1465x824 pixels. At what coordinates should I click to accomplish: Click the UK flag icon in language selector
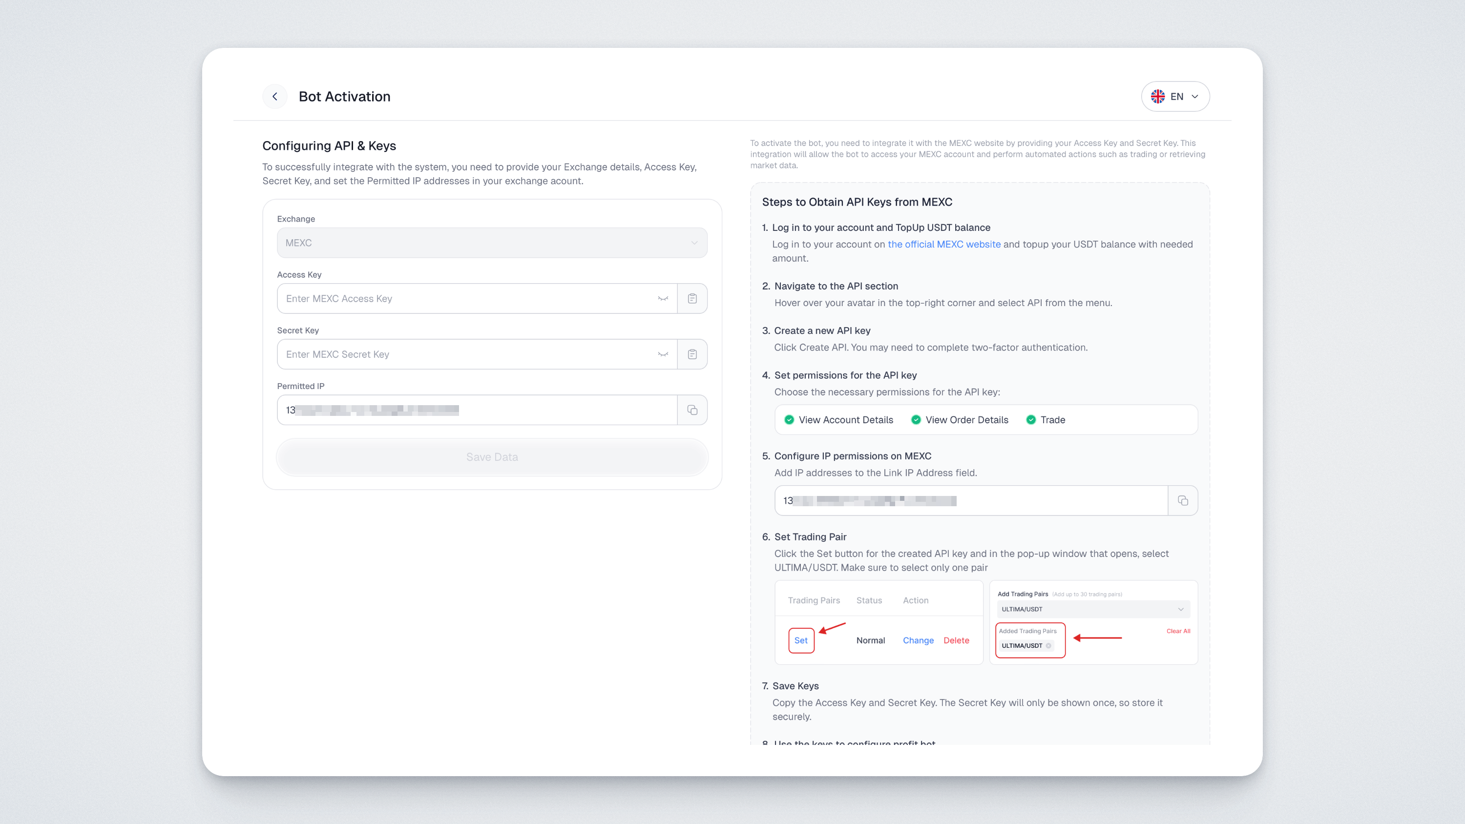point(1158,97)
